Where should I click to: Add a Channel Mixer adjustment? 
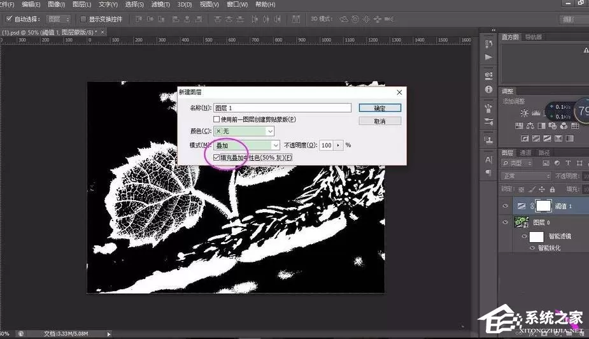point(564,126)
